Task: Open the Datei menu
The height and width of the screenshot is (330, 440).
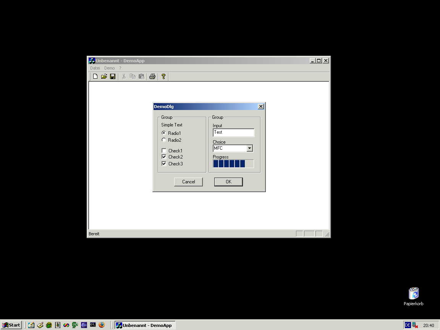Action: coord(95,68)
